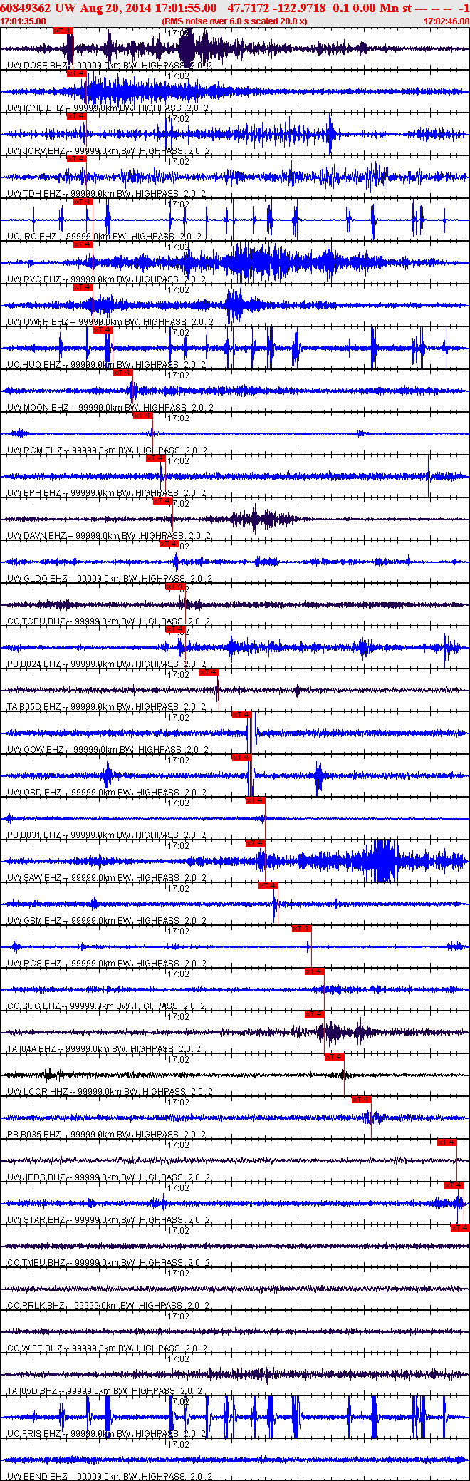Click the PB B024 EHZ station label

pos(33,664)
